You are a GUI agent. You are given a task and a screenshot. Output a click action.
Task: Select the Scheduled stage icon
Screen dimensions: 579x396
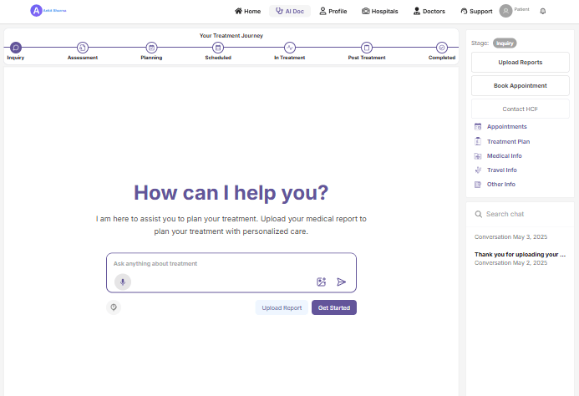[218, 48]
